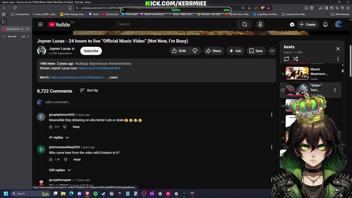
Task: Click the playlist panel scrollbar thumb
Action: coord(343,71)
